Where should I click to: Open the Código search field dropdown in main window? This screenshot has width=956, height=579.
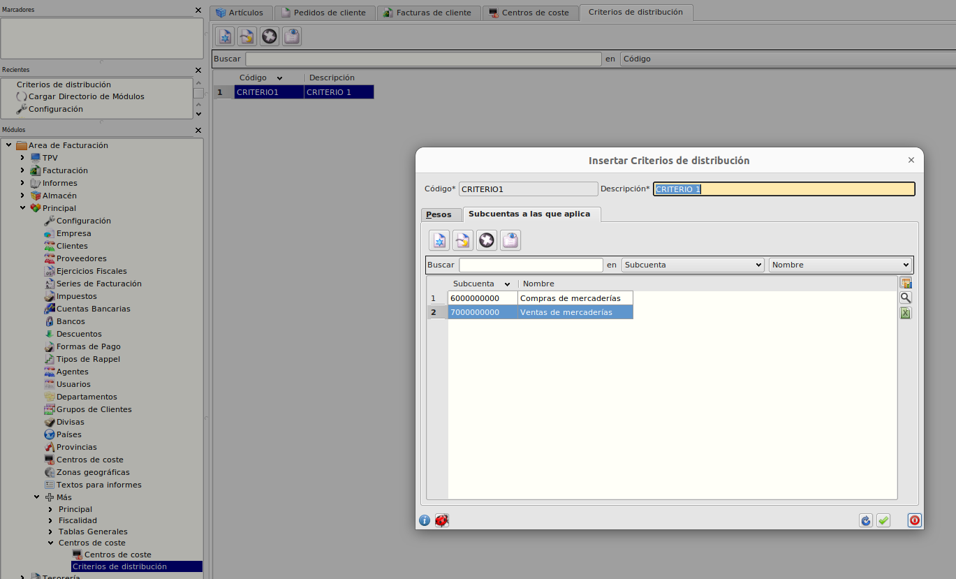pos(788,59)
